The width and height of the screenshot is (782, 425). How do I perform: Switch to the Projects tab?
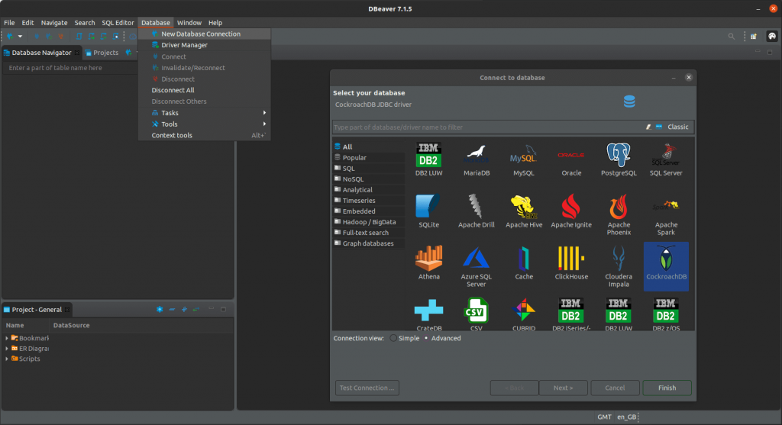click(105, 53)
